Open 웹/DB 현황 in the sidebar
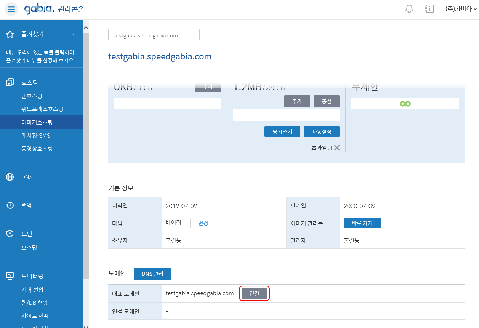This screenshot has width=479, height=328. point(35,302)
